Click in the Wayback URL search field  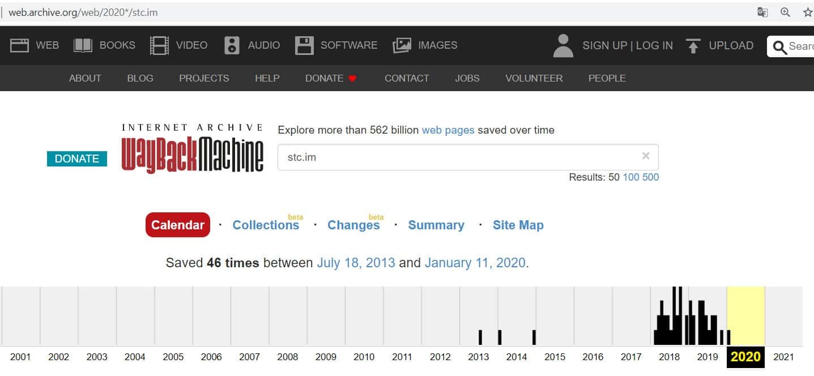(x=468, y=157)
